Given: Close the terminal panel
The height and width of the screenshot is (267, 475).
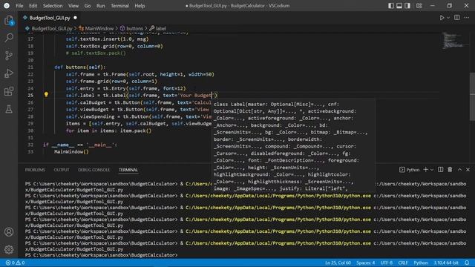Looking at the screenshot, I should click(x=468, y=170).
